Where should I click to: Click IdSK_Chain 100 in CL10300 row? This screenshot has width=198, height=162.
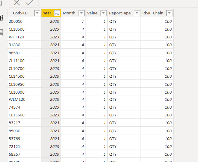coord(157,92)
